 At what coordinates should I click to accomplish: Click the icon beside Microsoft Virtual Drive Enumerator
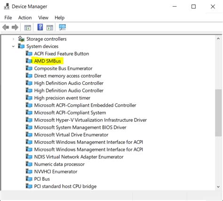(29, 134)
